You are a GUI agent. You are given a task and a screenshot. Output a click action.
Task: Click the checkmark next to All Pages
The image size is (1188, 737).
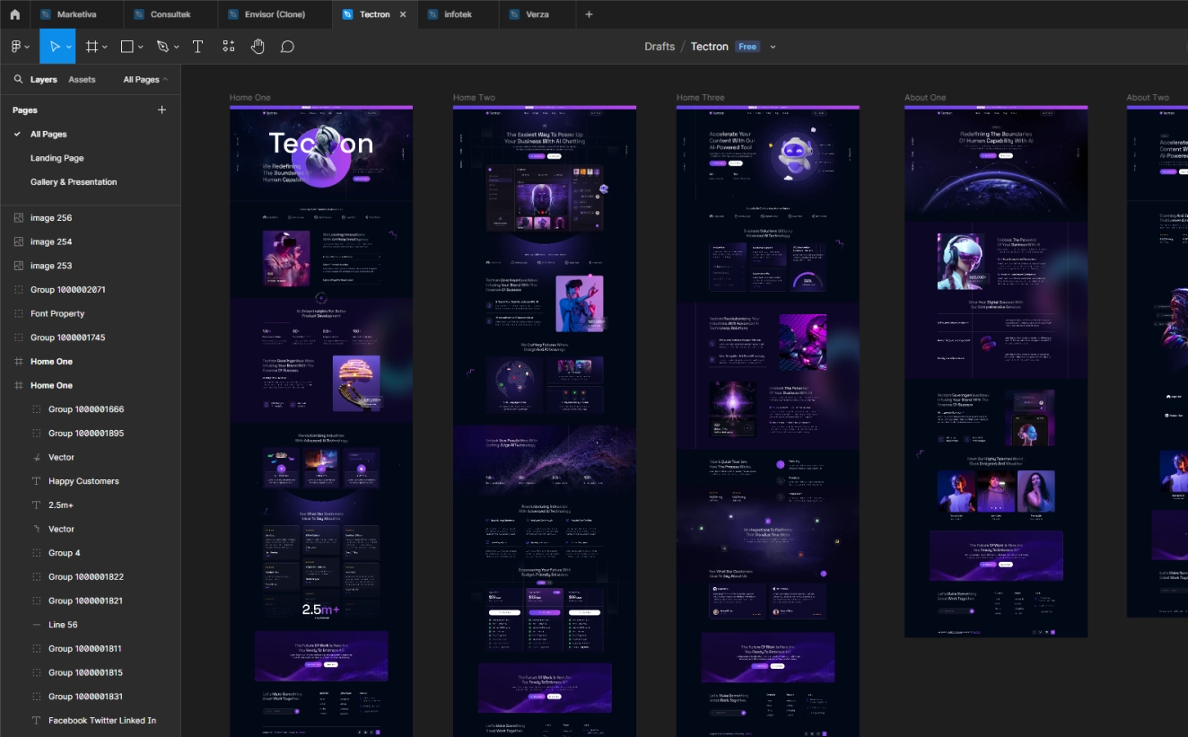tap(17, 134)
